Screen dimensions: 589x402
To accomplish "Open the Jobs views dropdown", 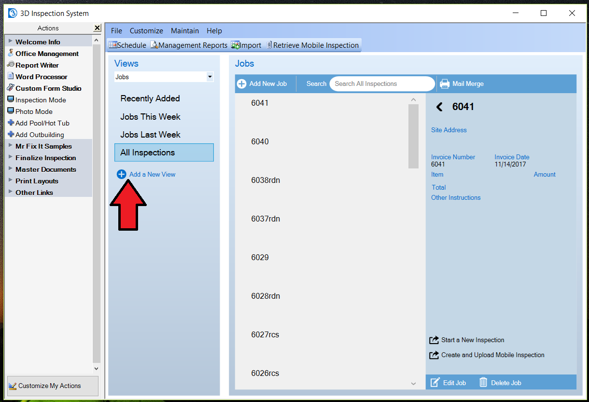I will tap(210, 77).
